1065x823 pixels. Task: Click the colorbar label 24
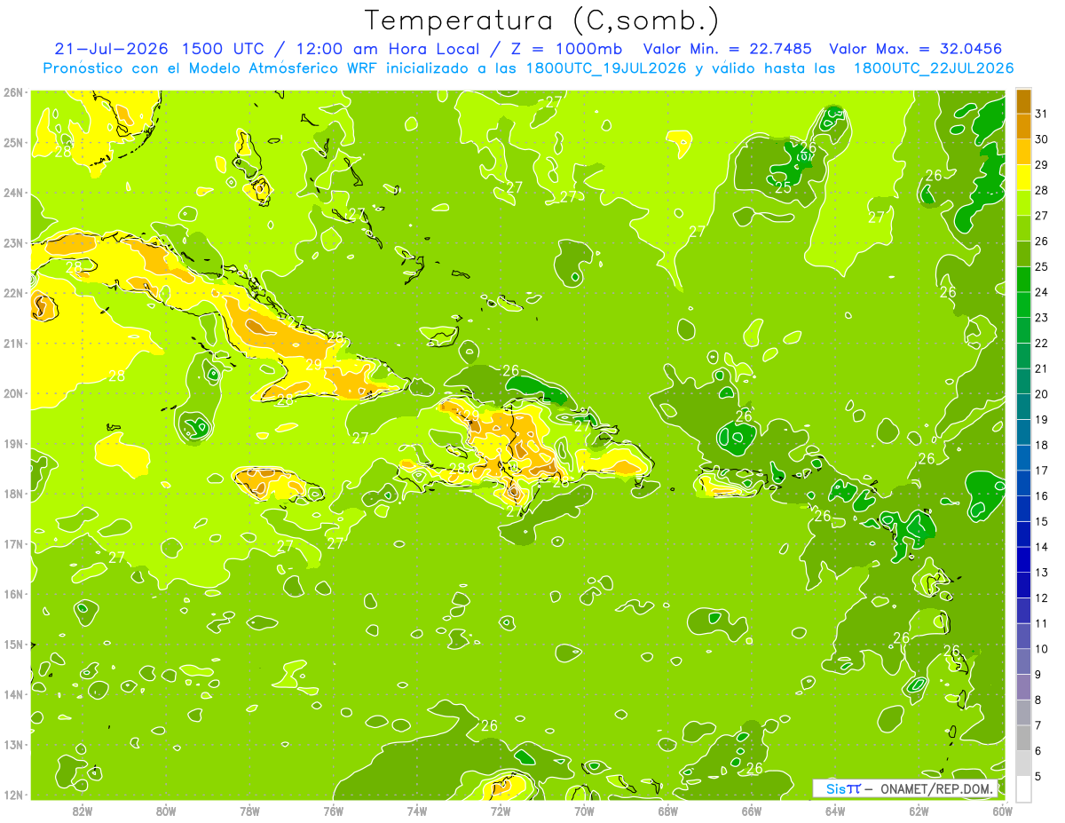tap(1042, 292)
